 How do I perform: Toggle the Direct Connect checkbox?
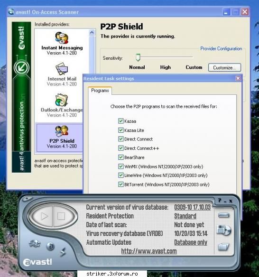(120, 139)
